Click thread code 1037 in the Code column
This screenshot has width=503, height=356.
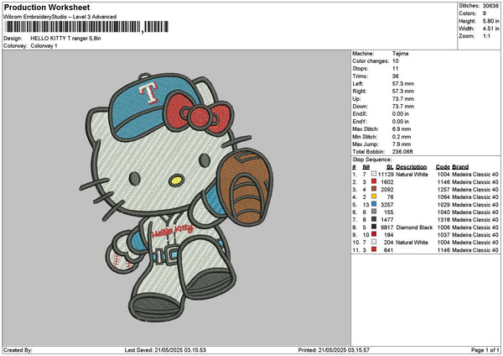443,234
